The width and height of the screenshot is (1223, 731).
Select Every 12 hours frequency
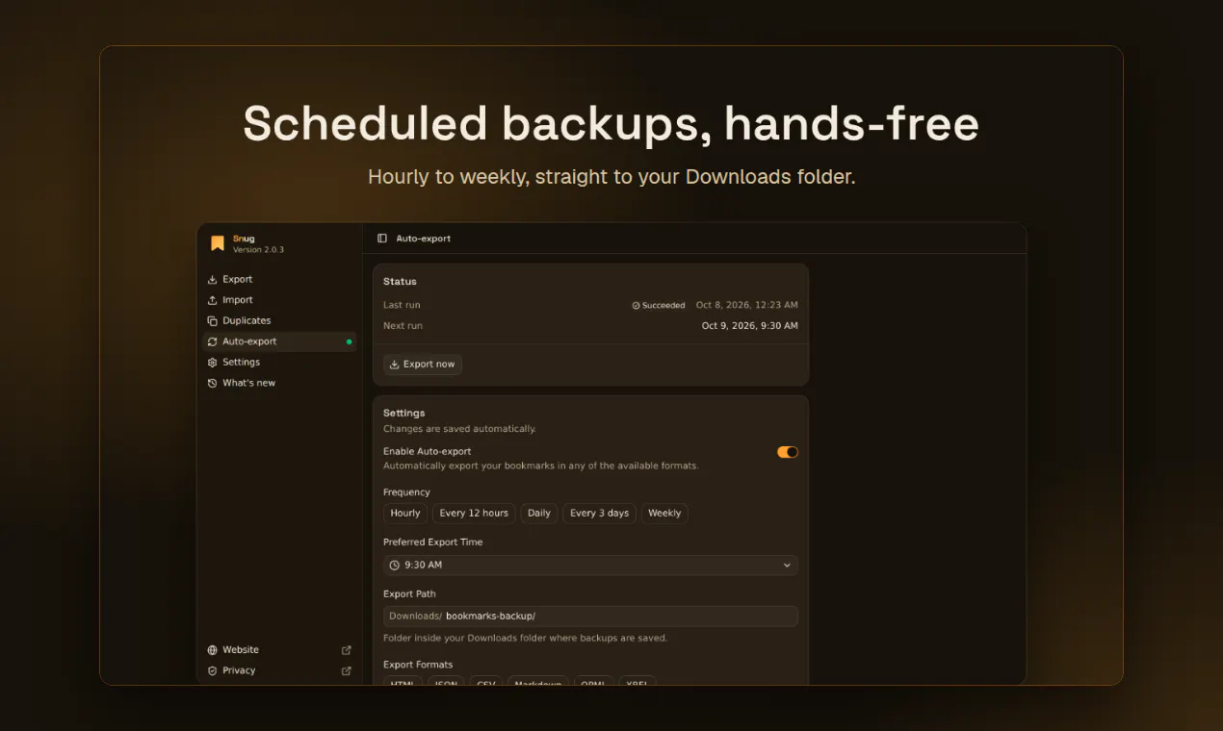(474, 513)
